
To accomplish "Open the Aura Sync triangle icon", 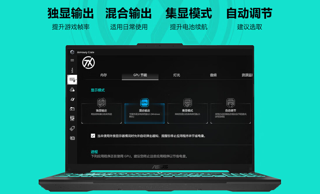I will click(72, 90).
